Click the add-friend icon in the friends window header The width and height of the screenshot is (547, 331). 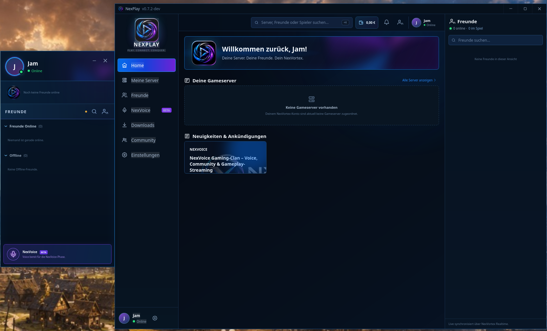(x=105, y=112)
